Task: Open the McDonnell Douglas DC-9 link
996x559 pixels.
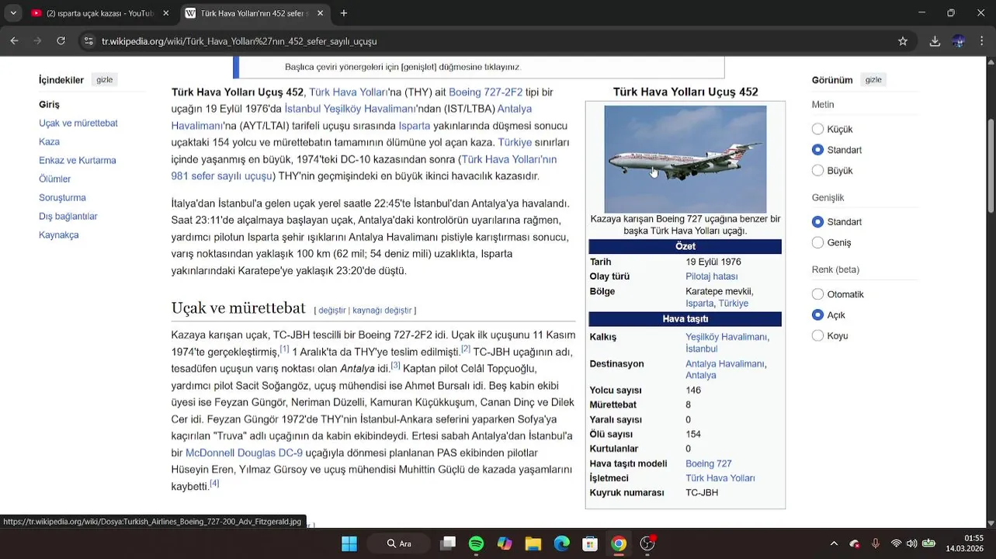Action: (244, 453)
